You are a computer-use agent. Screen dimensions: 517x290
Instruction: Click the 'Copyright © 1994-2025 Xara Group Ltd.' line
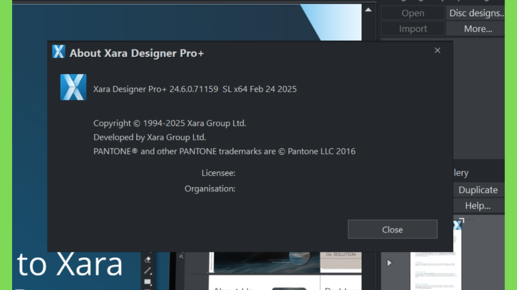170,123
